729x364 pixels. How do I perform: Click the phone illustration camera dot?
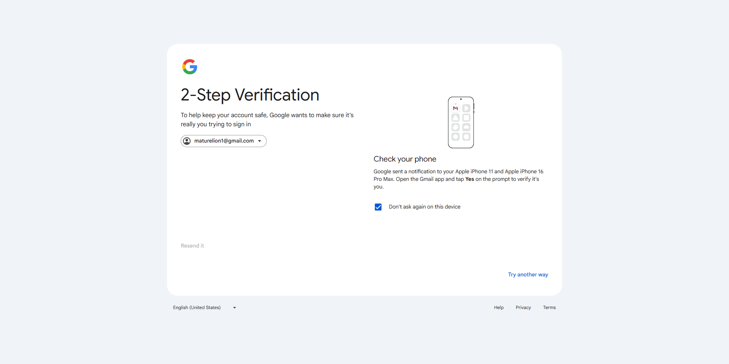[x=461, y=99]
